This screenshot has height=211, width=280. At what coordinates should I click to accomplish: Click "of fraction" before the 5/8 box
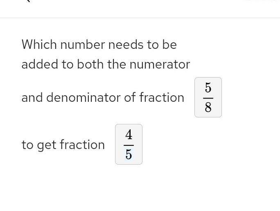(x=154, y=97)
